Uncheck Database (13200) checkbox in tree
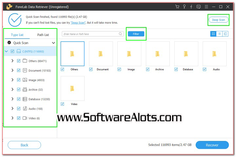The image size is (236, 157). pos(19,99)
